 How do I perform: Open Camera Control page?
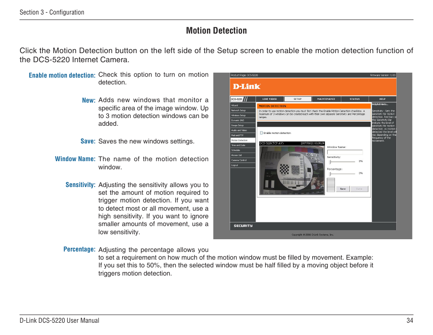(243, 160)
